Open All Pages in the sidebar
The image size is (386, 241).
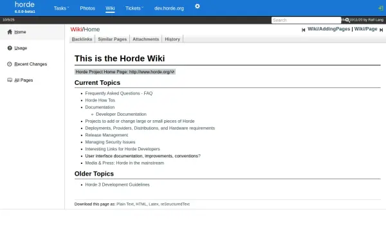point(23,80)
